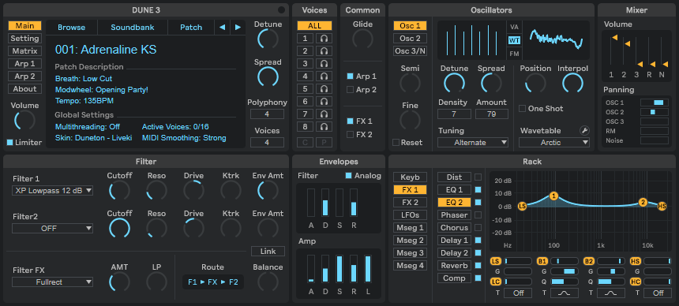Adjust Amp envelope Sustain bar
The height and width of the screenshot is (306, 679).
pyautogui.click(x=339, y=269)
